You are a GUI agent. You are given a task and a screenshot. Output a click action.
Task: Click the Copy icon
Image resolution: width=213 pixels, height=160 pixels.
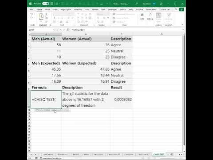(46, 18)
